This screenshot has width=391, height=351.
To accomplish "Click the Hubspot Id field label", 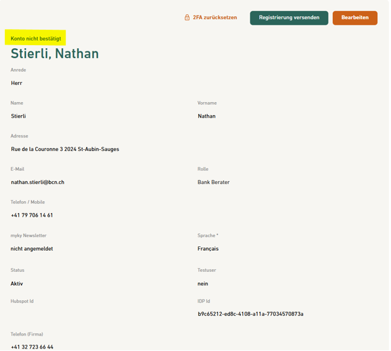I will coord(22,301).
